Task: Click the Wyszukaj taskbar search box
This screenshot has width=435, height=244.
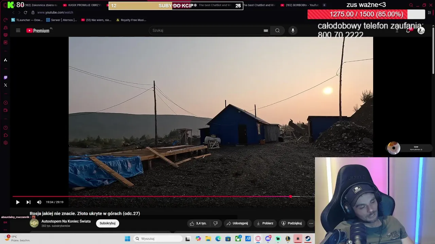Action: pos(158,239)
